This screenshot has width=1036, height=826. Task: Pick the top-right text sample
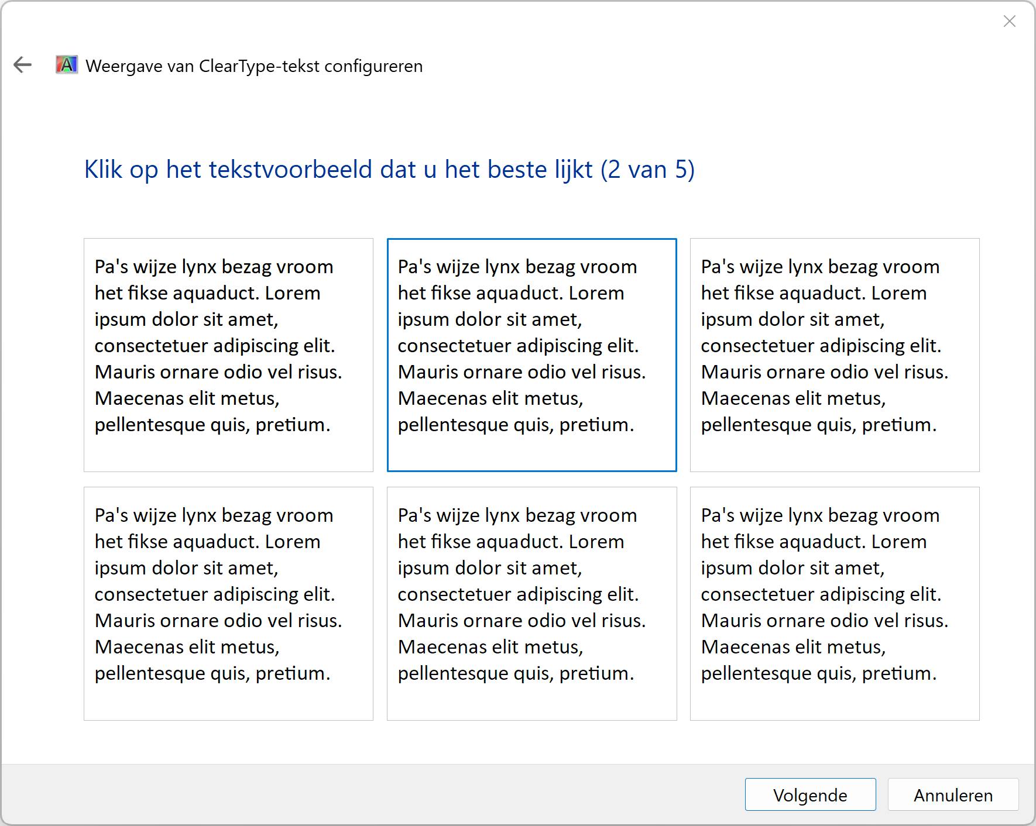[835, 355]
